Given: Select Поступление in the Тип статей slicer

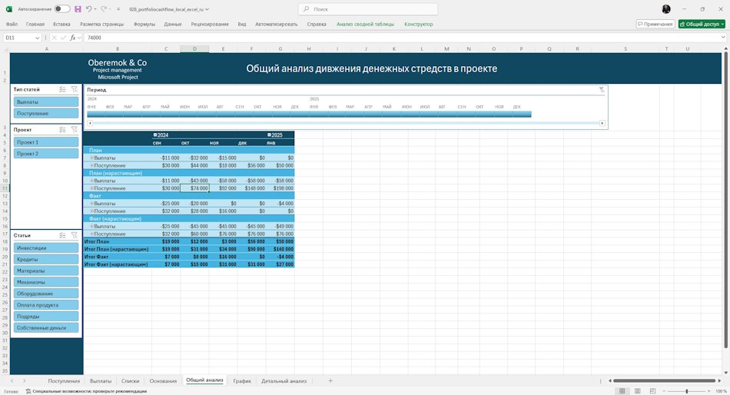Looking at the screenshot, I should 46,113.
